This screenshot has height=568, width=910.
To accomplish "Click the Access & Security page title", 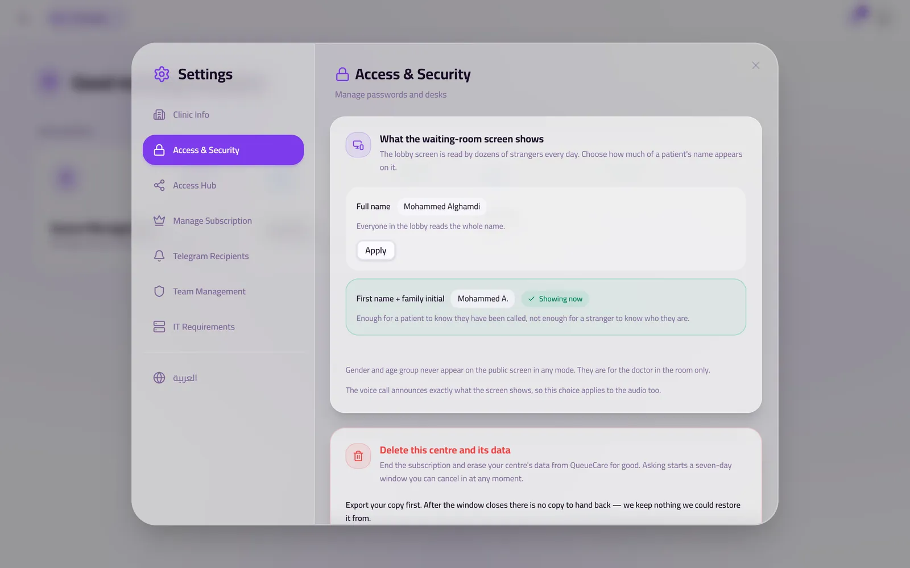I will point(413,74).
